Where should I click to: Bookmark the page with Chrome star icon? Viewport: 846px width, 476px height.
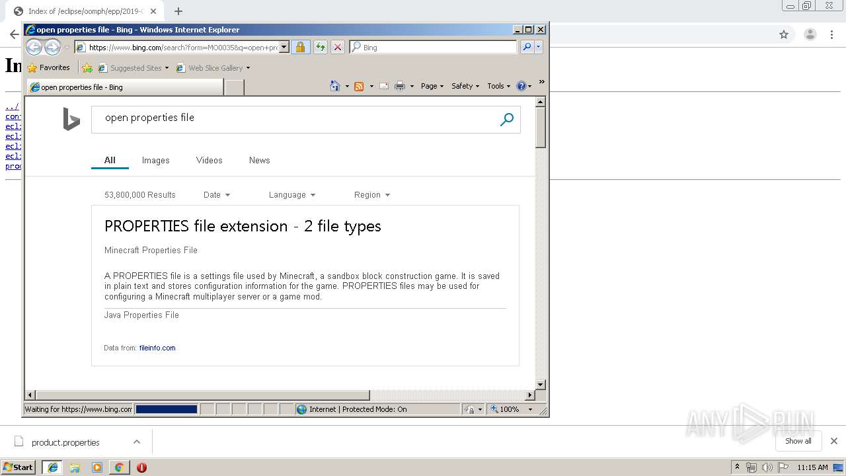point(784,34)
